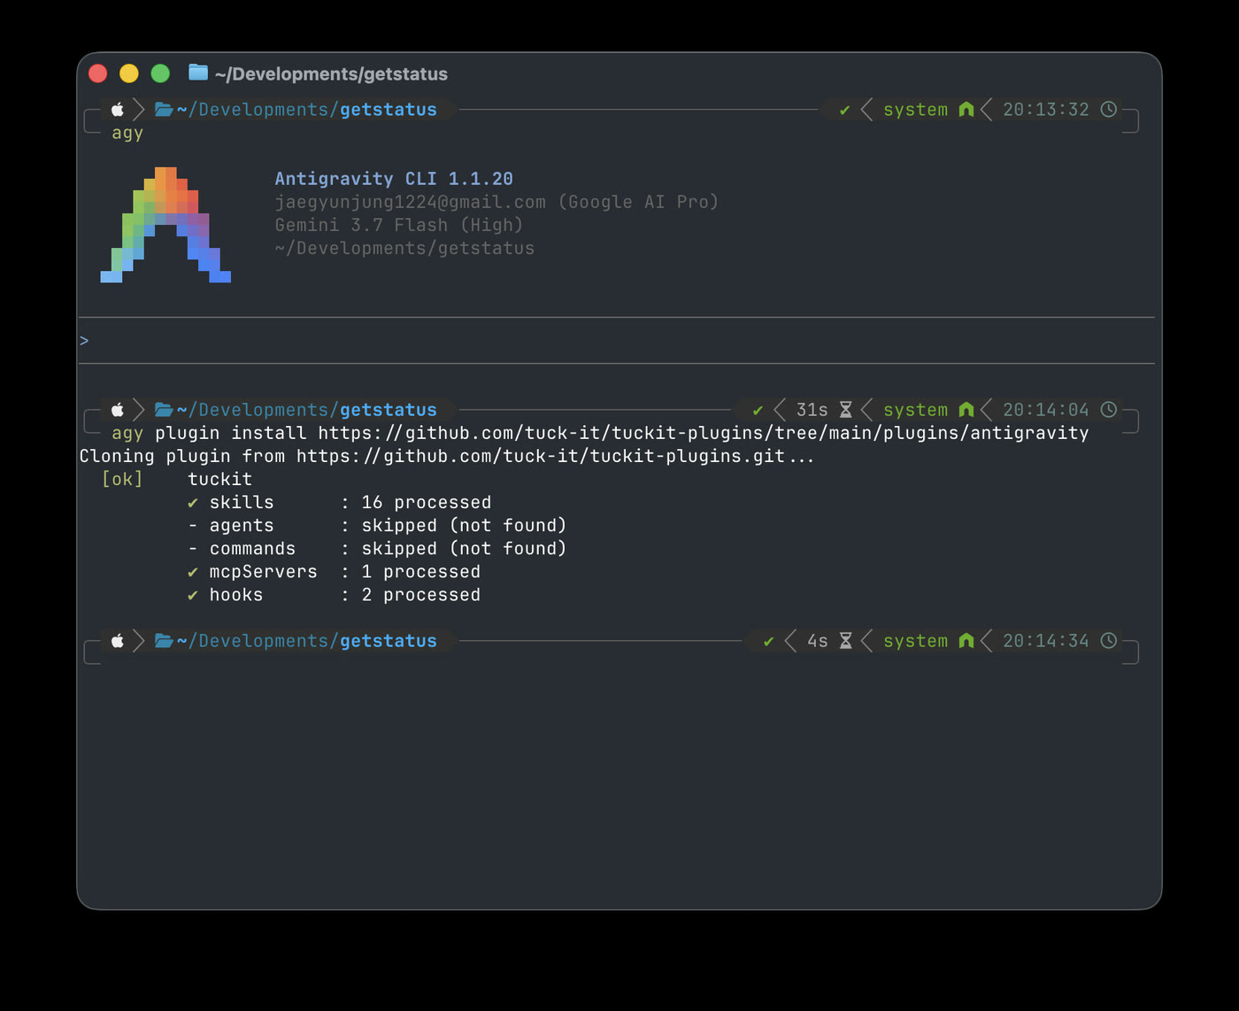Click the check mark beside hooks
1239x1011 pixels.
(x=193, y=595)
